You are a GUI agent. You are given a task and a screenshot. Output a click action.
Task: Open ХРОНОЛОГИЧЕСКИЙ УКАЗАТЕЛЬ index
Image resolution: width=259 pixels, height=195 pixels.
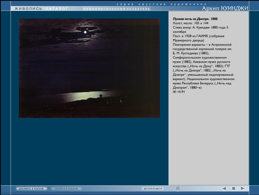click(x=117, y=9)
